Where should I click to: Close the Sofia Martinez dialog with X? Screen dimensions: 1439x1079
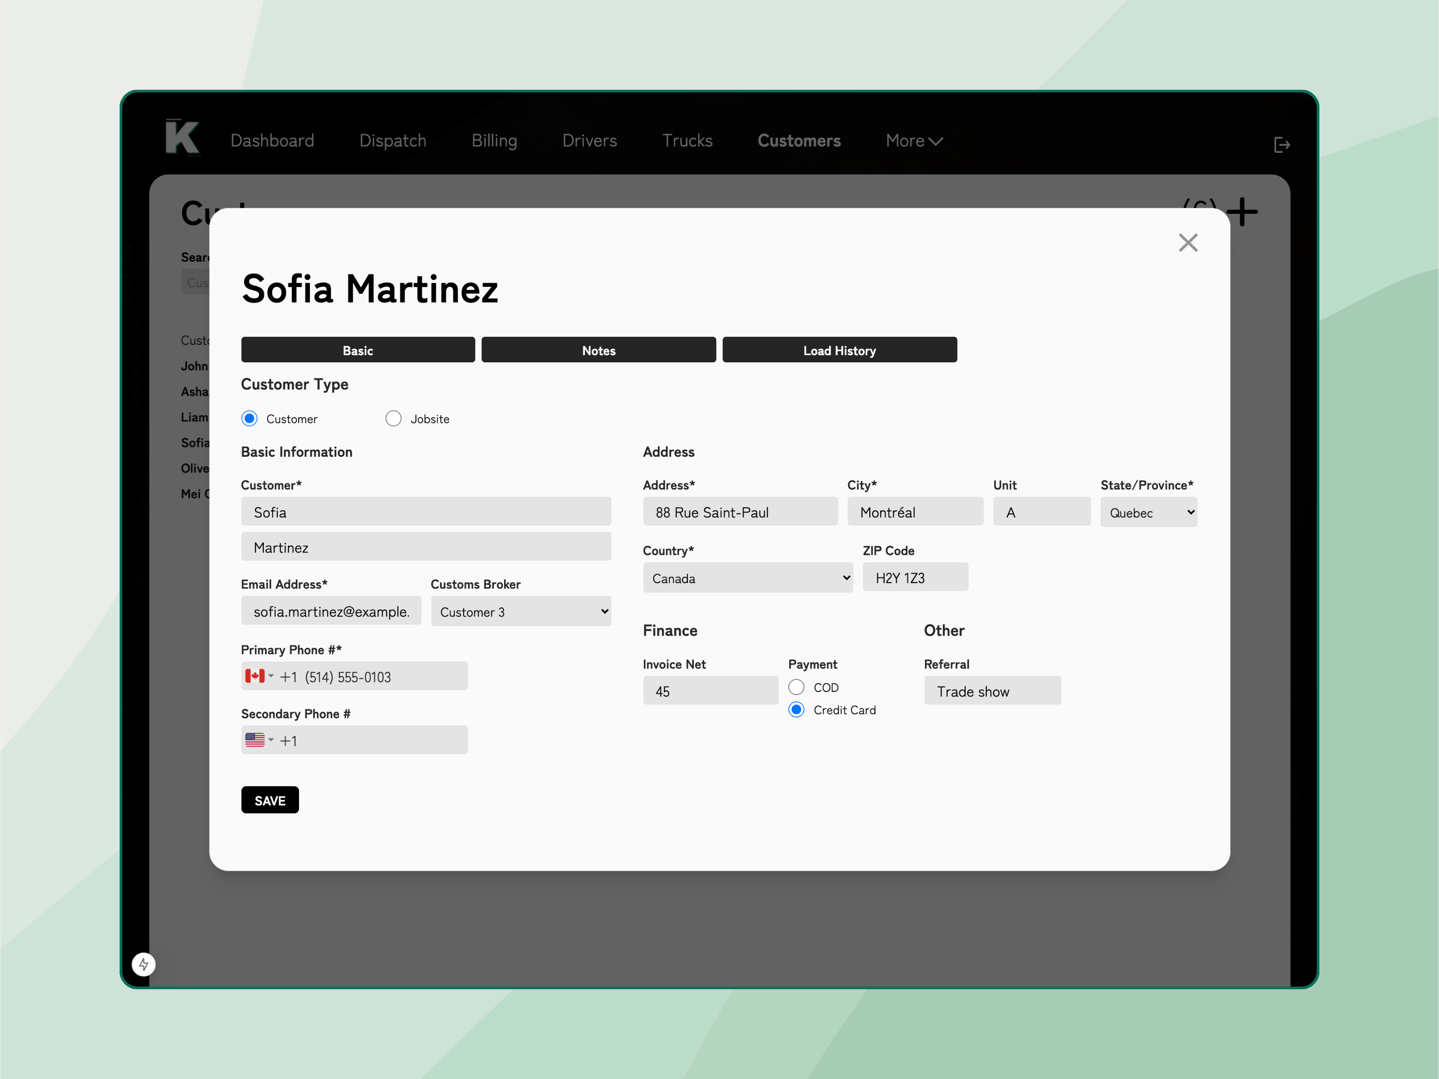pos(1187,243)
